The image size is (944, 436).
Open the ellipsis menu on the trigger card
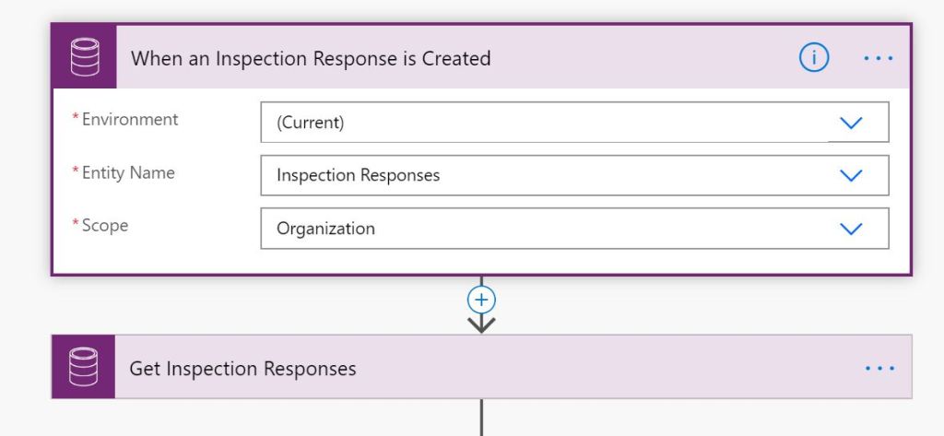tap(879, 57)
